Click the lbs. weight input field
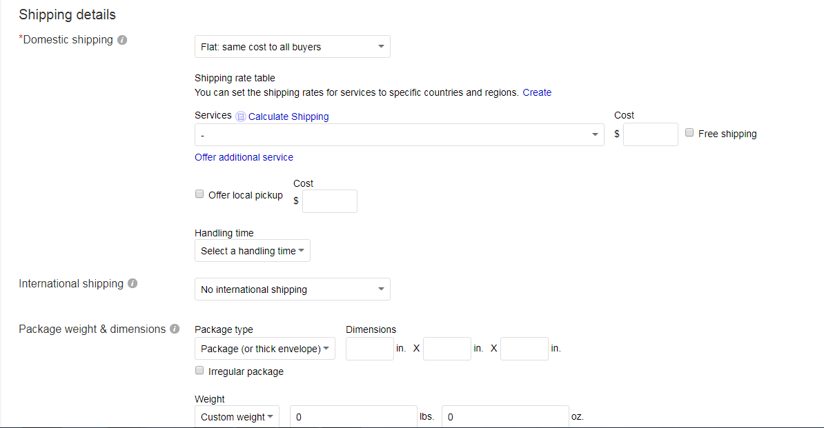The image size is (824, 428). [353, 417]
